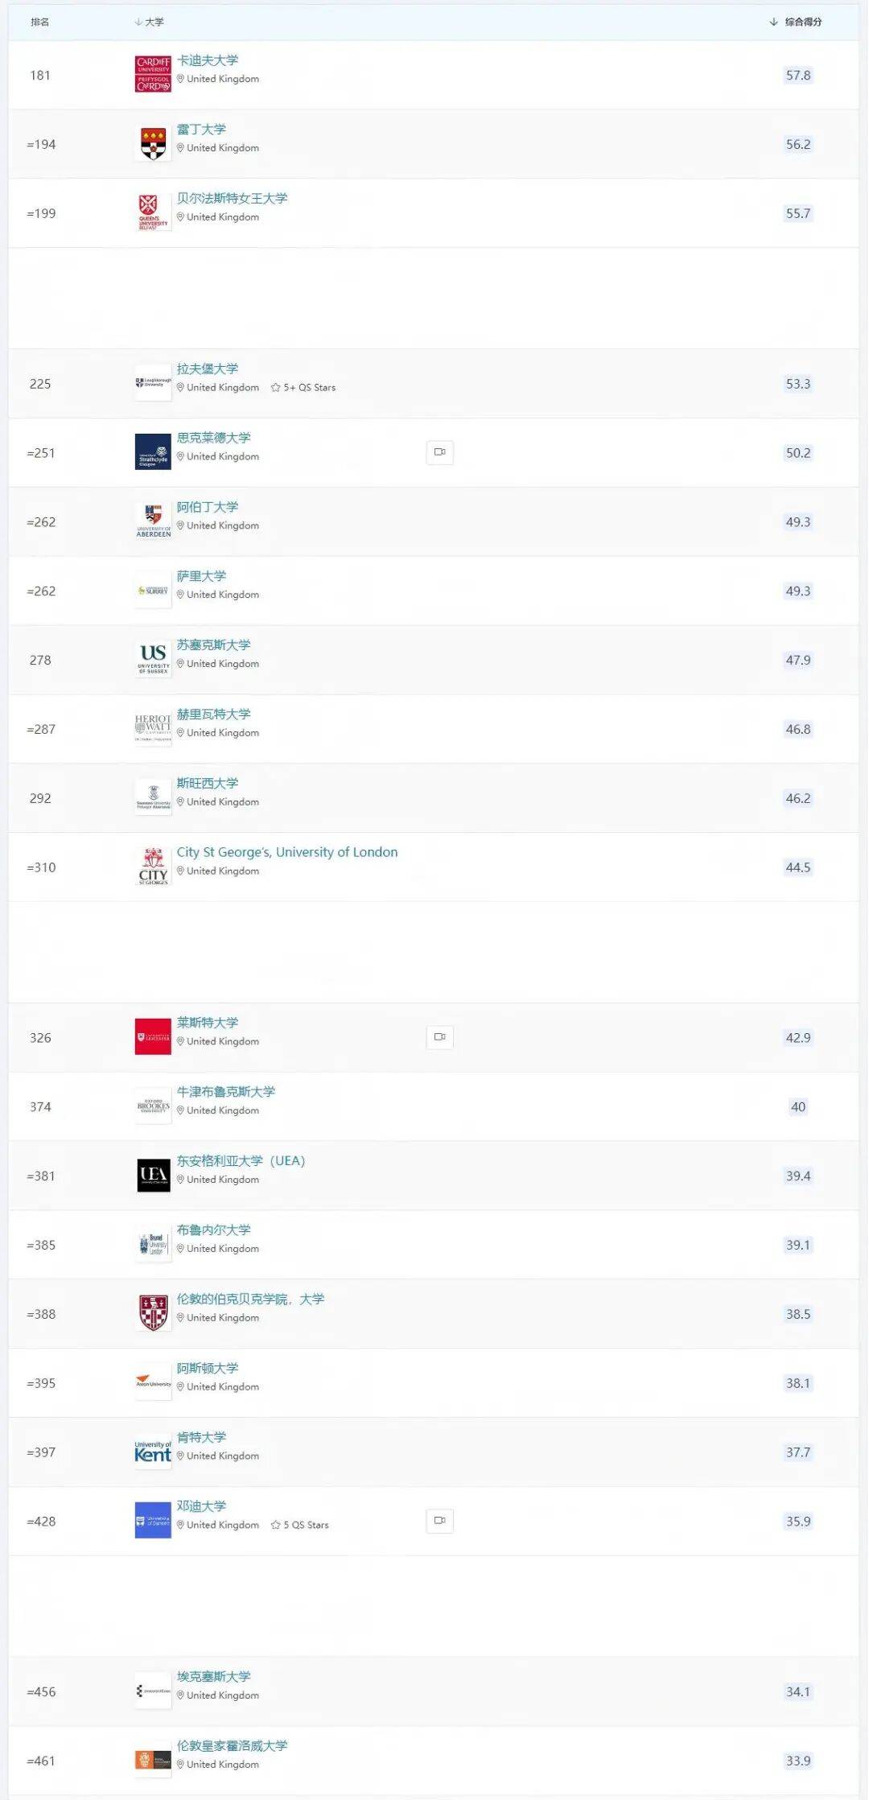Open the 拉夫堡大学 link
The image size is (869, 1800).
208,369
